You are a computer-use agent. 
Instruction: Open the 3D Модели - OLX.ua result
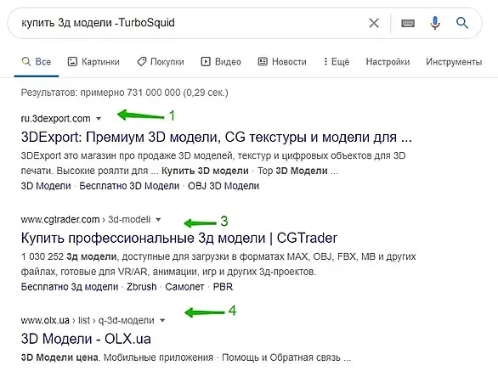(86, 339)
